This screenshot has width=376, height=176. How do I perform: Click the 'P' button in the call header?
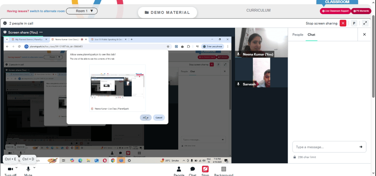click(354, 23)
